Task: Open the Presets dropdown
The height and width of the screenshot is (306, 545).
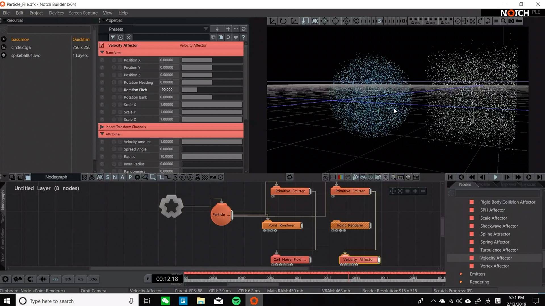Action: 206,29
